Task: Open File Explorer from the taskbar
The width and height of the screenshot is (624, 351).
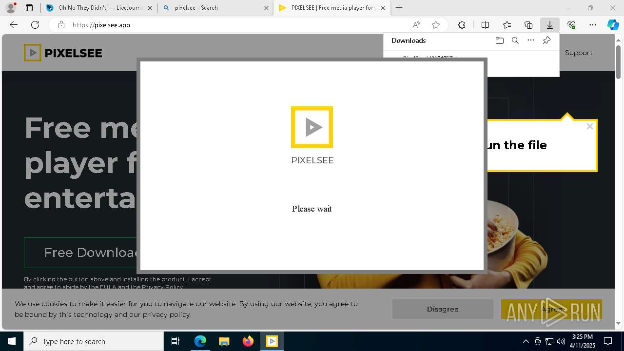Action: [x=224, y=341]
